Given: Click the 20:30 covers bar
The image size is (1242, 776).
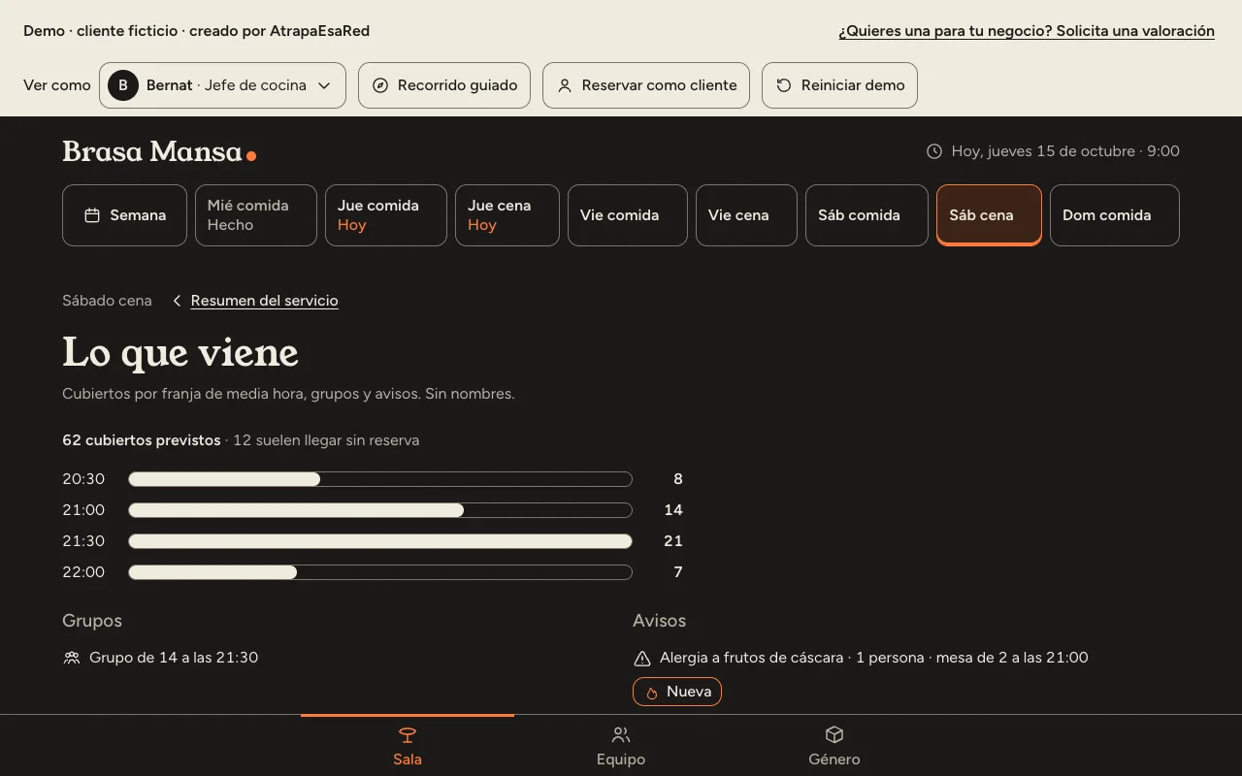Looking at the screenshot, I should pyautogui.click(x=380, y=479).
